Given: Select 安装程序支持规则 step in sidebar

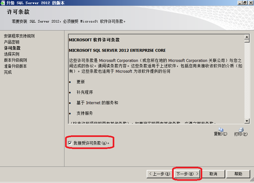Looking at the screenshot, I should point(19,36).
